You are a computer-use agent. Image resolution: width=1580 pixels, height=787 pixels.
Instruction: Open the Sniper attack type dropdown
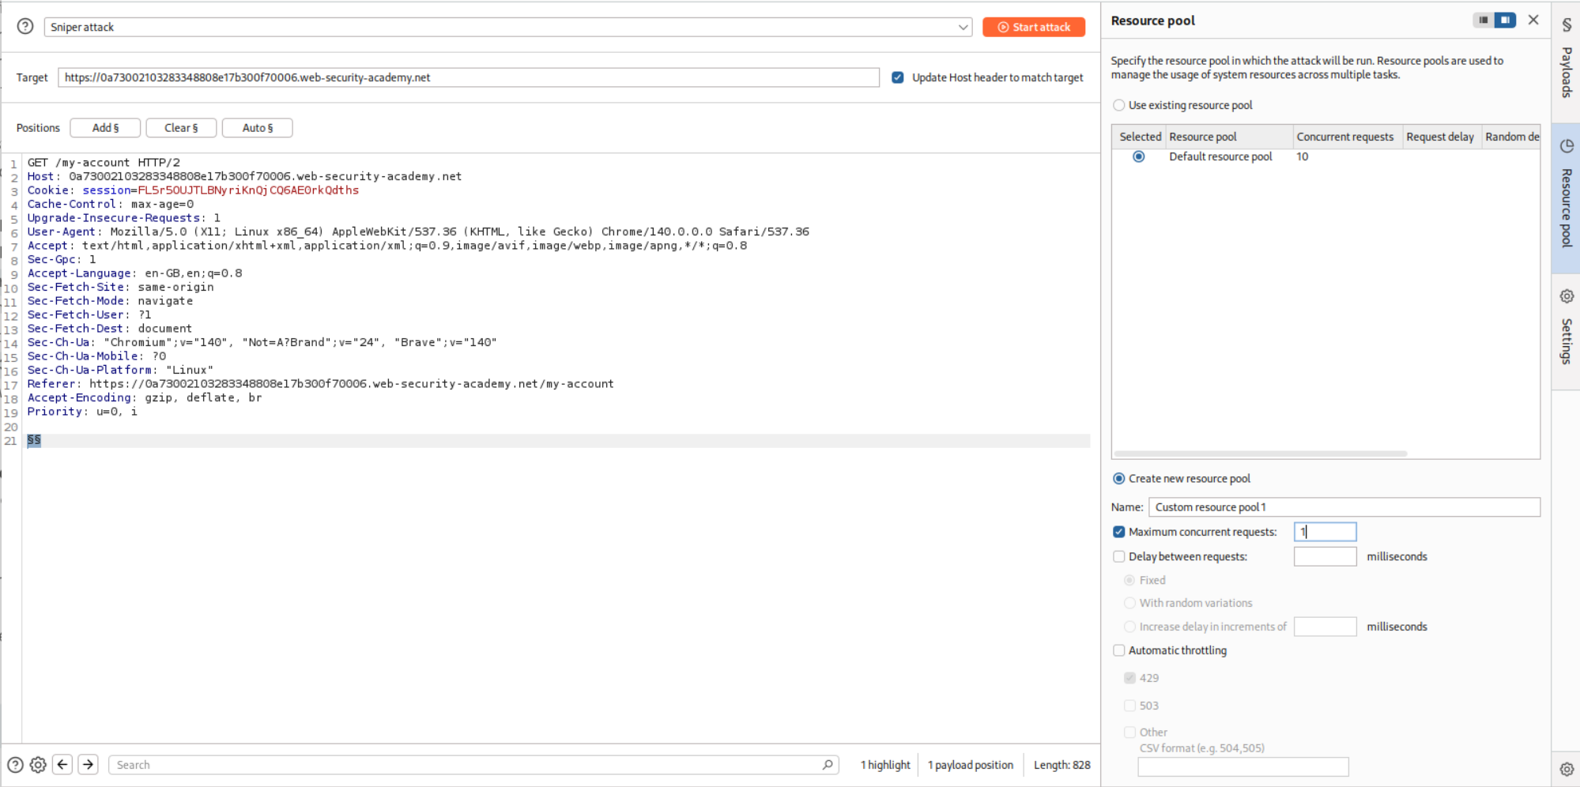pyautogui.click(x=507, y=27)
